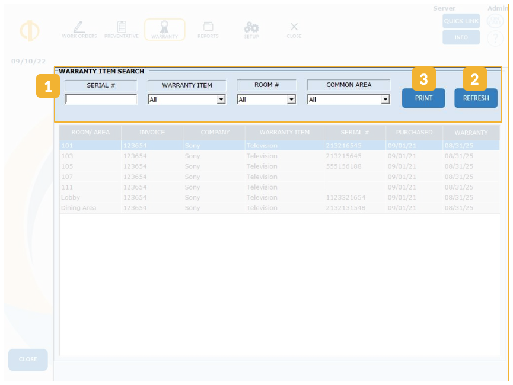Viewport: 513px width, 385px height.
Task: Click the help question mark icon
Action: click(495, 38)
